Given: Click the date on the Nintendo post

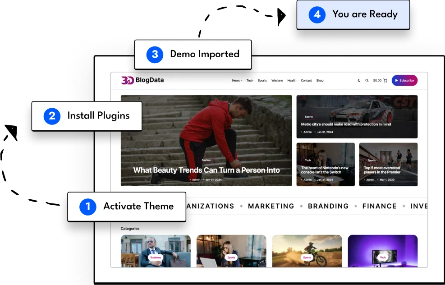Looking at the screenshot, I should pyautogui.click(x=325, y=179).
